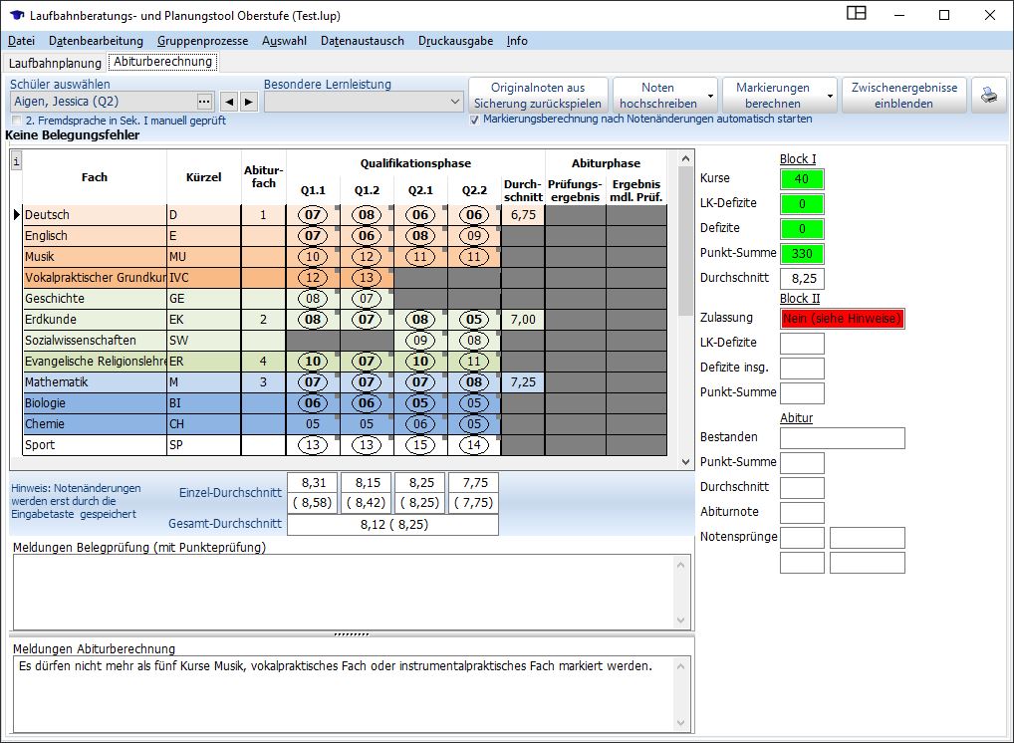Click the Block II heading
The height and width of the screenshot is (743, 1014).
tap(799, 298)
